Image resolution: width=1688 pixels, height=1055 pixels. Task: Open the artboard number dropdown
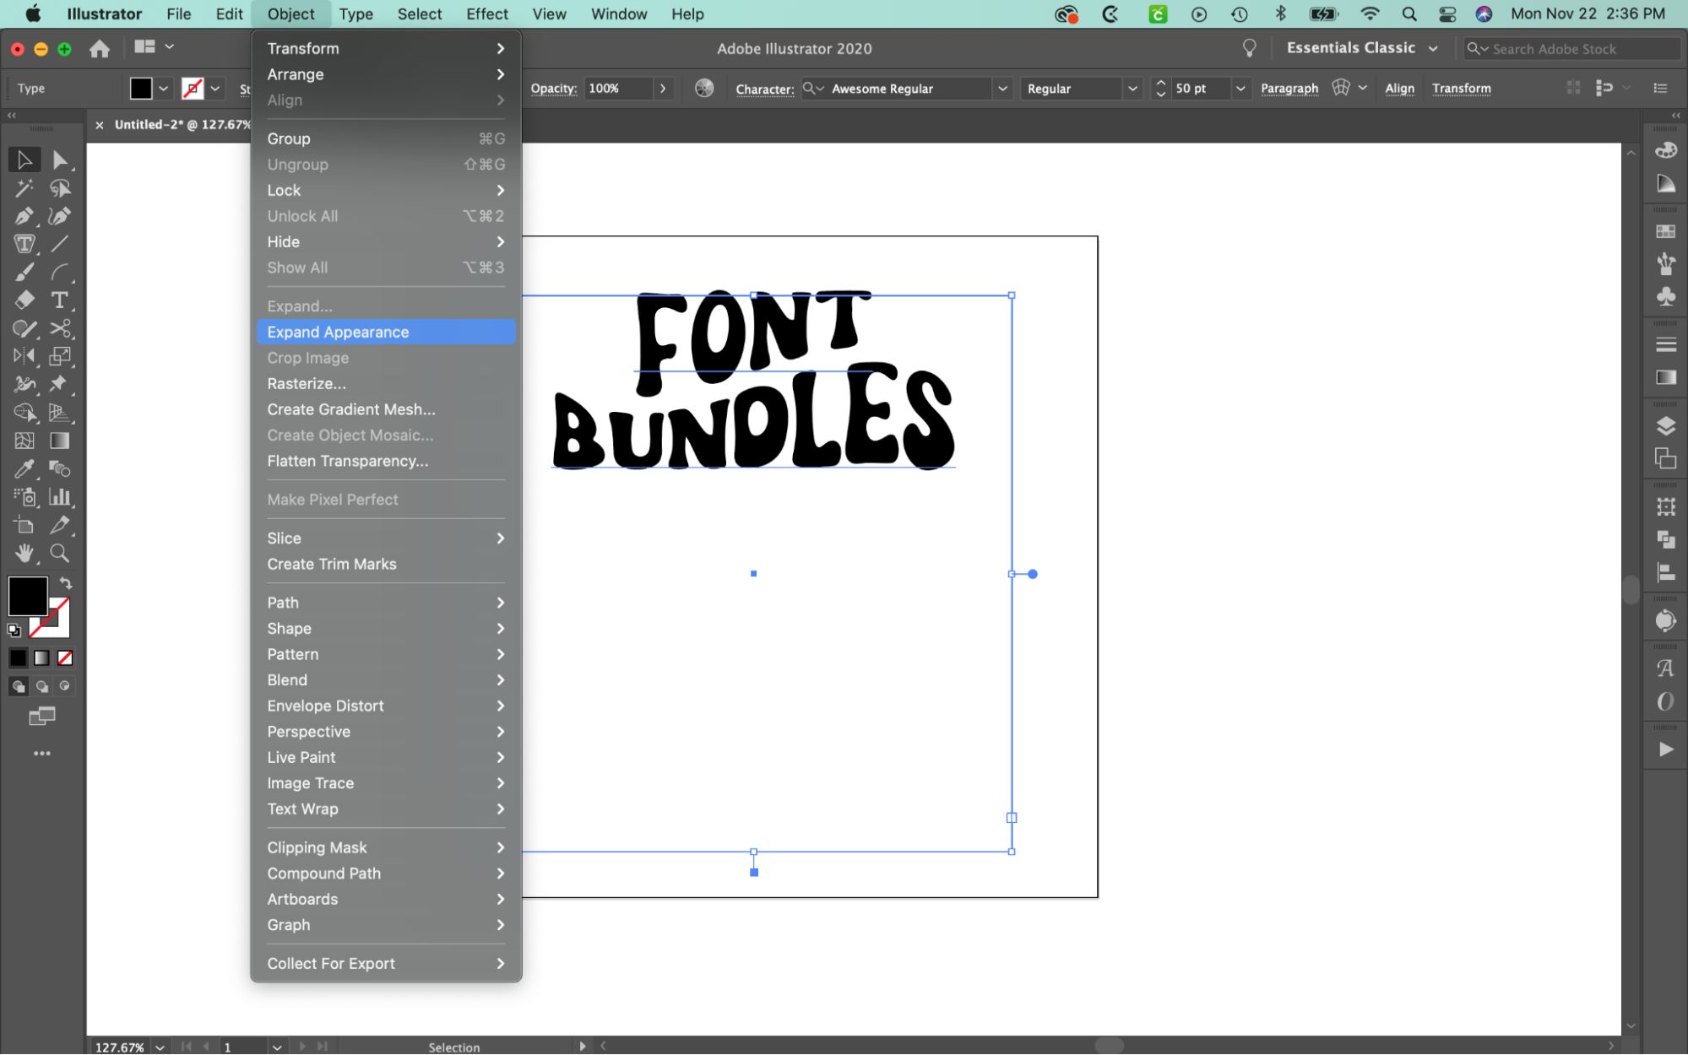point(276,1047)
